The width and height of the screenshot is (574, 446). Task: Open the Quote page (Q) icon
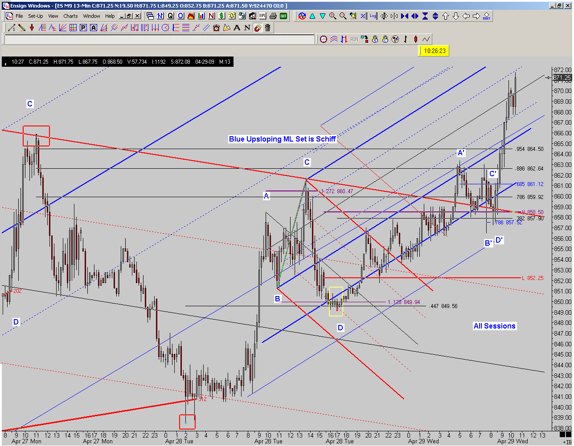(170, 16)
